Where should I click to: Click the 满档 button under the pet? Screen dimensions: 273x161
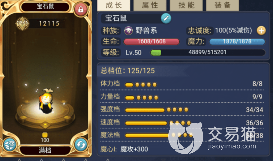(45, 150)
